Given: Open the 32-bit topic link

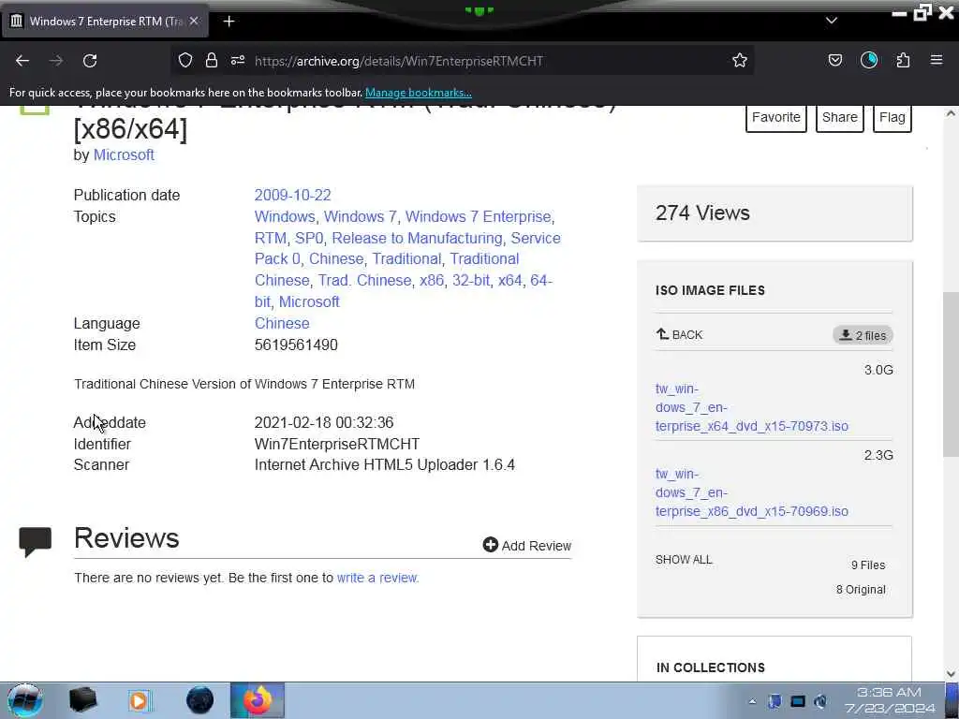Looking at the screenshot, I should 470,281.
